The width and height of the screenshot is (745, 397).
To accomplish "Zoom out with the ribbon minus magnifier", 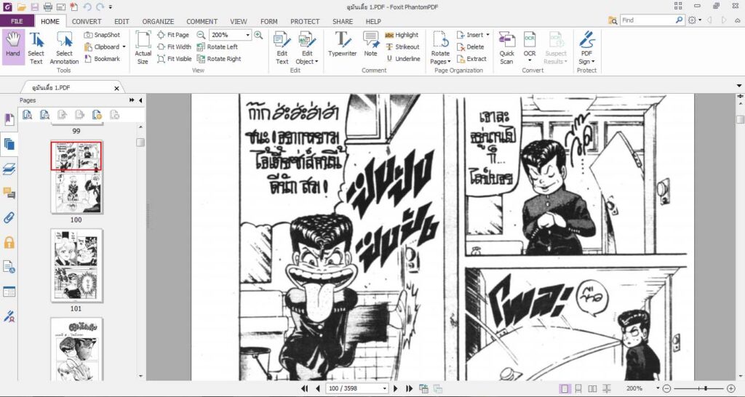I will coord(201,35).
